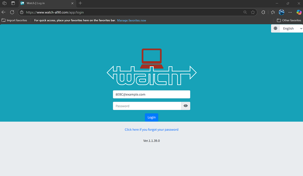The height and width of the screenshot is (176, 303).
Task: Click the Watch laptop logo
Action: tap(151, 67)
